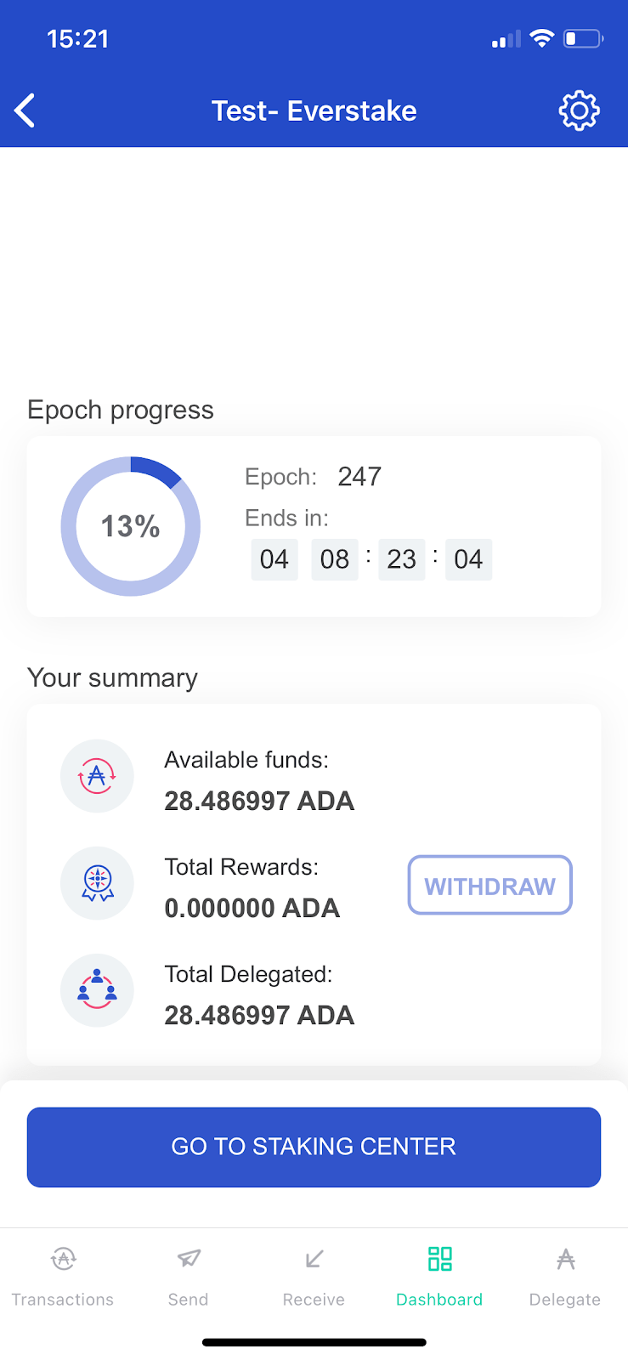Viewport: 628px width, 1360px height.
Task: Switch to the Dashboard tab
Action: pyautogui.click(x=439, y=1275)
